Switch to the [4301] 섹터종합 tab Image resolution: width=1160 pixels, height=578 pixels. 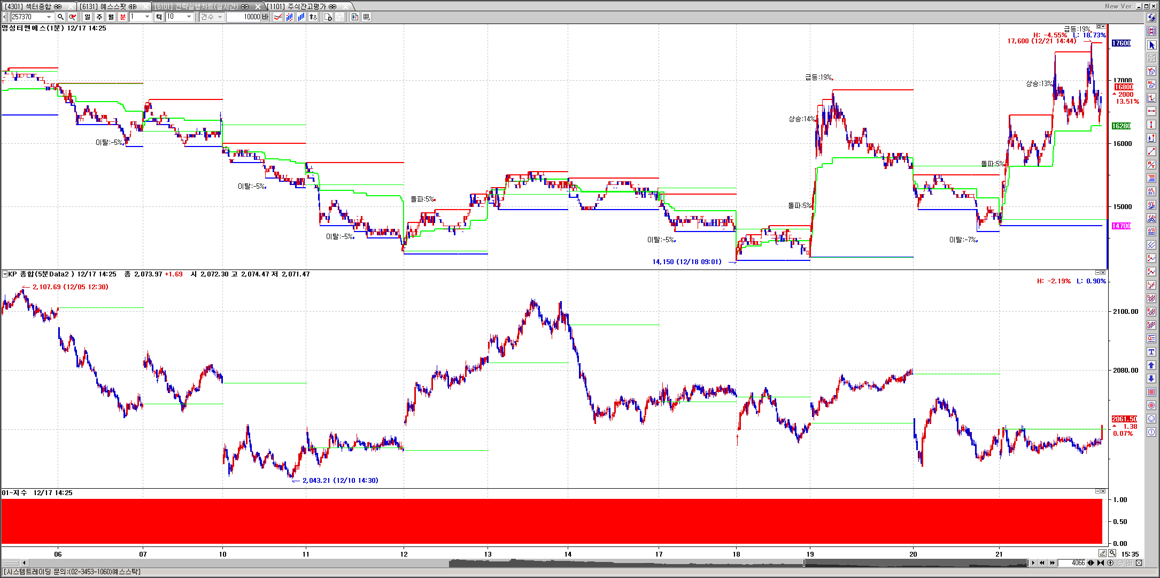(x=33, y=6)
